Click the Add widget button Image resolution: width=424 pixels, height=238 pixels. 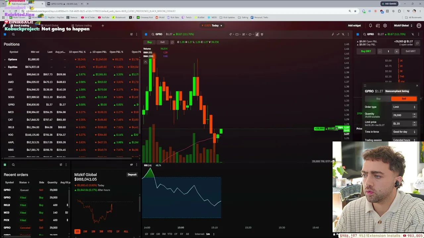(x=354, y=25)
